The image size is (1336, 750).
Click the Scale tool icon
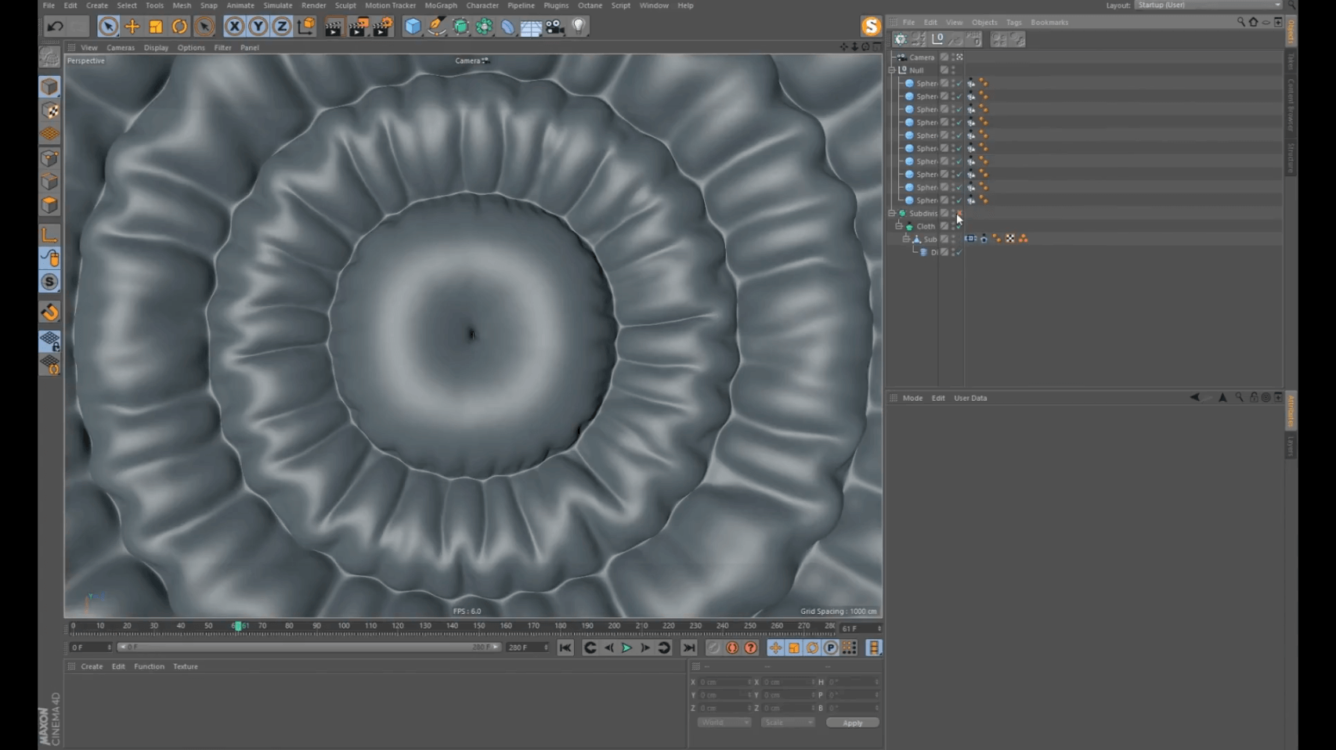pyautogui.click(x=156, y=27)
